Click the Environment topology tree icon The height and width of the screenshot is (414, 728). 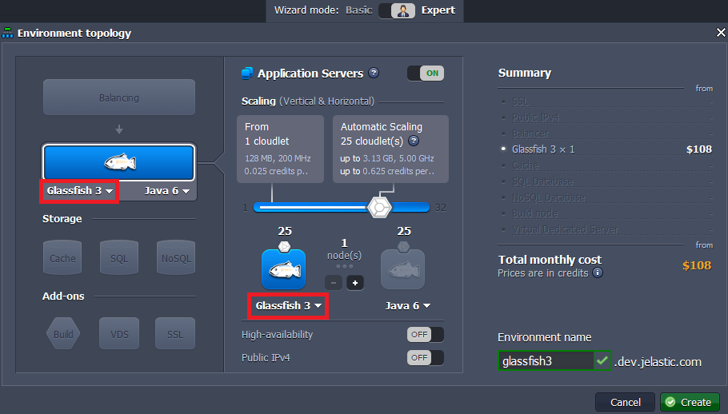coord(7,33)
